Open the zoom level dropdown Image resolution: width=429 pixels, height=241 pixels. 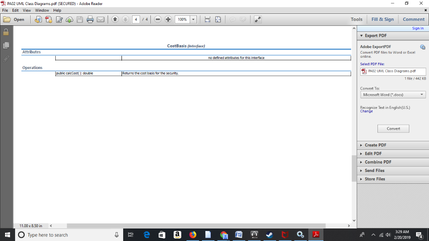click(192, 19)
